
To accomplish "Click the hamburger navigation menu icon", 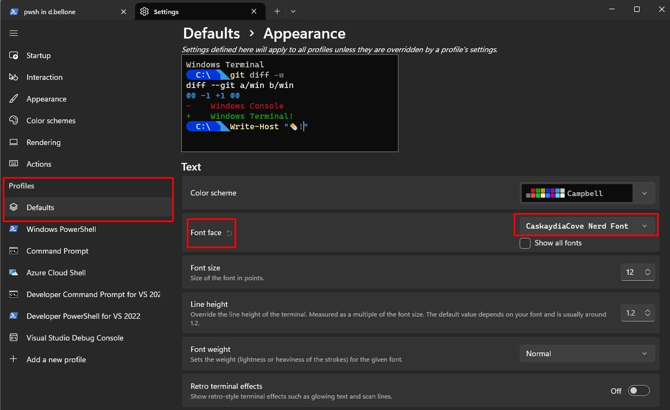I will (x=14, y=33).
